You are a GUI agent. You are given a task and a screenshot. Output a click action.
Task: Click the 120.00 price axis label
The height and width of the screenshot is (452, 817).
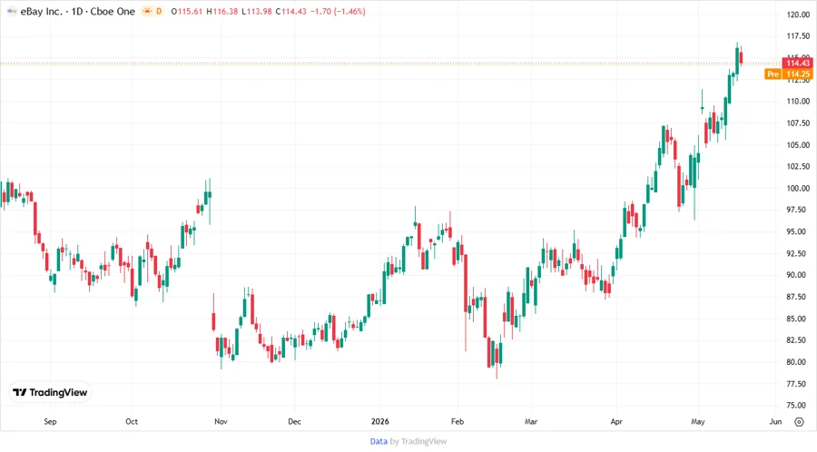[x=798, y=15]
